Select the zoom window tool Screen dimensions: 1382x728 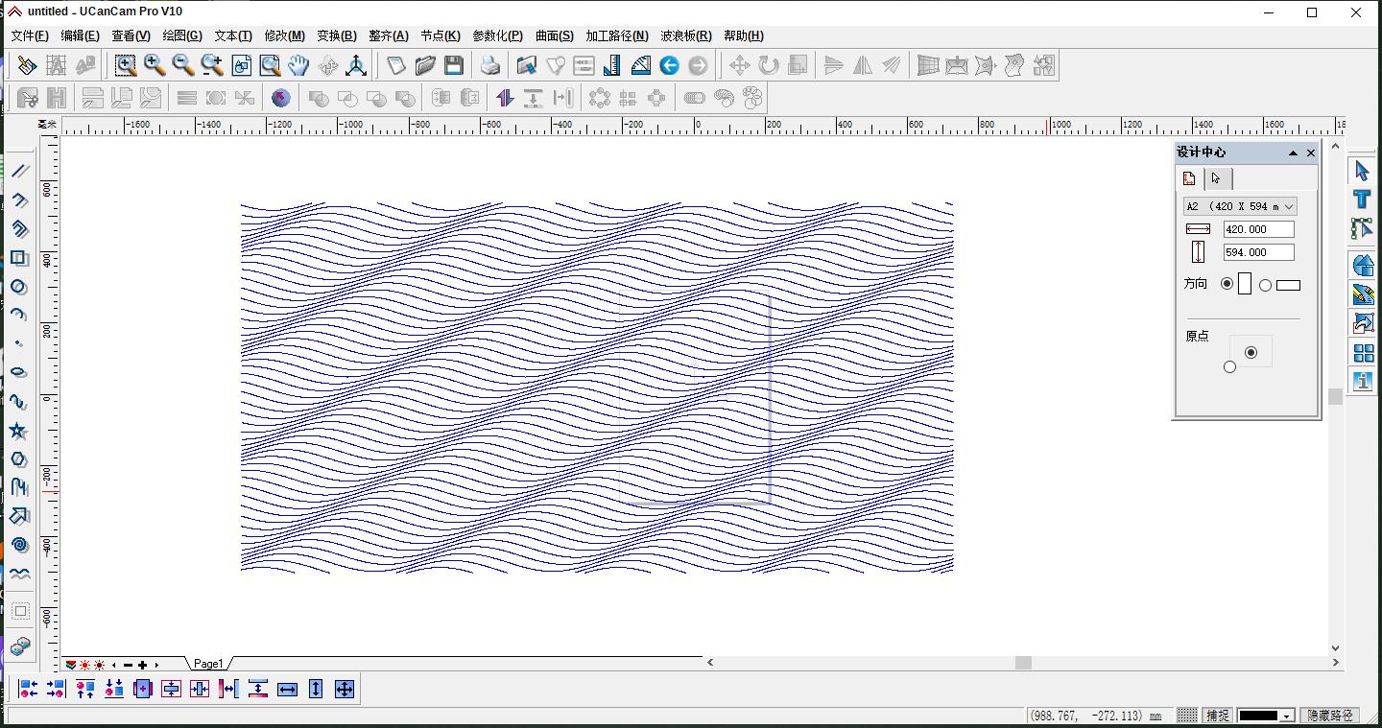coord(126,65)
